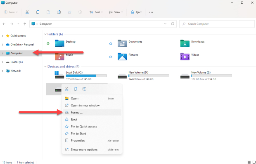Choose Pin to Quick access
The image size is (256, 164).
tap(92, 127)
